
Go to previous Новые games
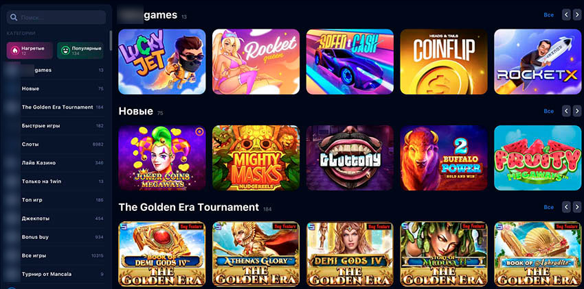[566, 111]
